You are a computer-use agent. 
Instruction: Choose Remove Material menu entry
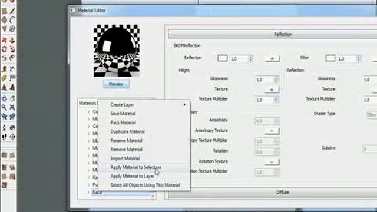coord(144,149)
